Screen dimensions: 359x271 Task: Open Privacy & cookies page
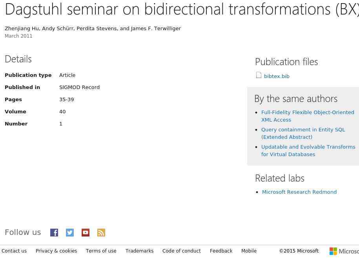pos(56,251)
